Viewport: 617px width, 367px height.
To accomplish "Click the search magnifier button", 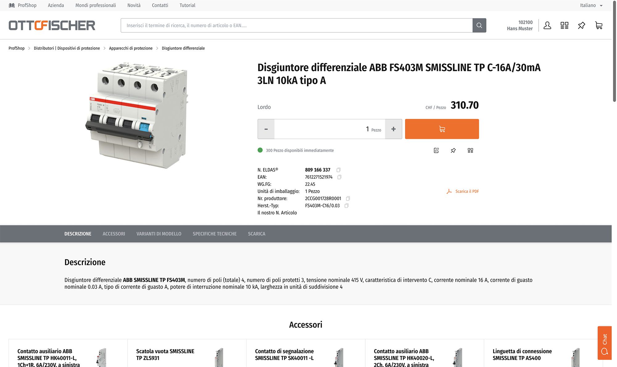I will coord(479,25).
